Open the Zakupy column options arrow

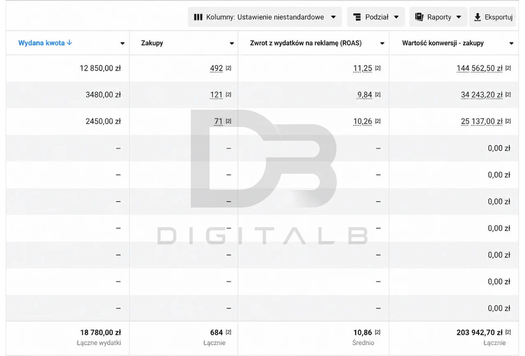tap(232, 44)
